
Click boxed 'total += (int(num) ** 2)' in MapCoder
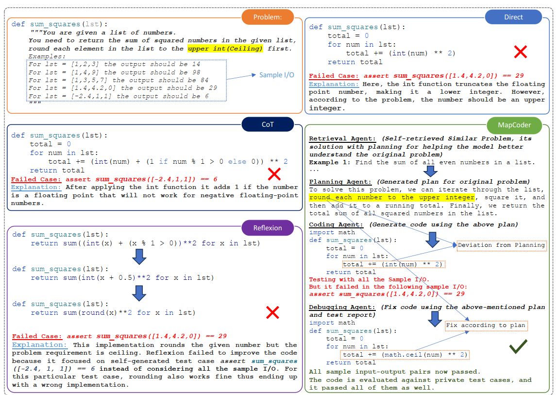[x=393, y=264]
